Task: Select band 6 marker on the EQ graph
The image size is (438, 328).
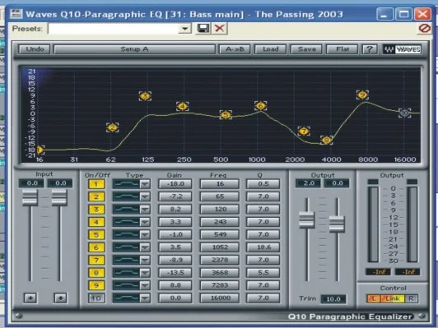Action: pyautogui.click(x=261, y=106)
